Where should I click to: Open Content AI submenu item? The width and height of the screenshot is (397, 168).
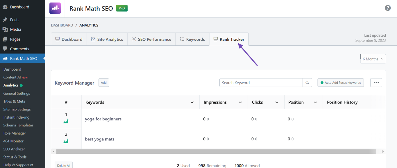16,77
